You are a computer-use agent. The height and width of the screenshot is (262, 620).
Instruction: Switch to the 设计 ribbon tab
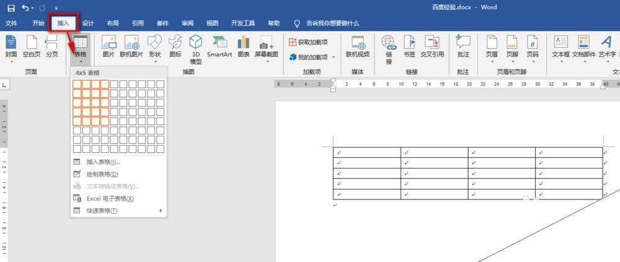[x=88, y=24]
